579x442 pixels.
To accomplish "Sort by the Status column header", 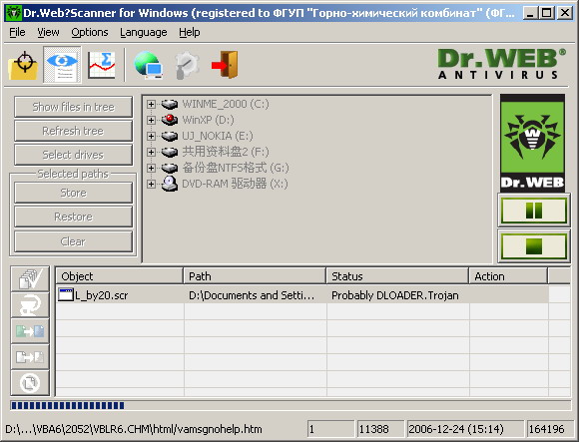I will pos(397,276).
